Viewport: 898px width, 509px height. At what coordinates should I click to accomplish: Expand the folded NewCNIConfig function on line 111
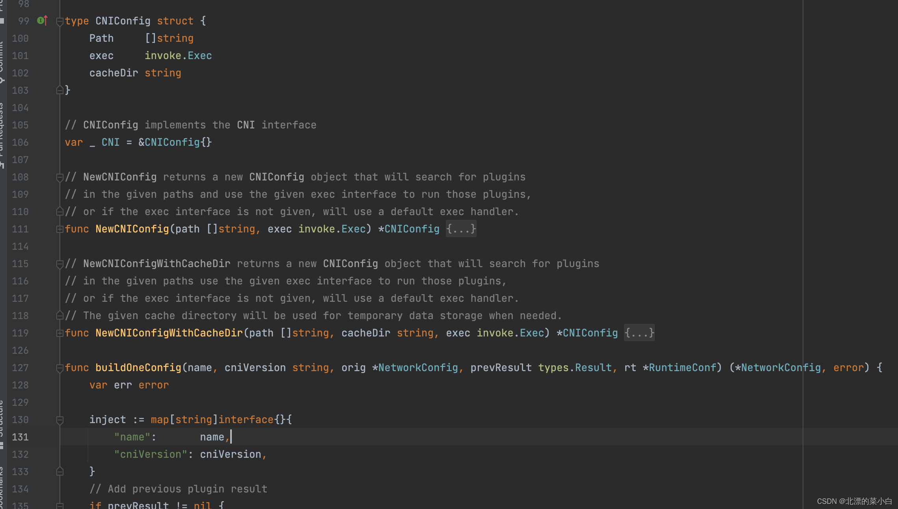click(x=60, y=229)
